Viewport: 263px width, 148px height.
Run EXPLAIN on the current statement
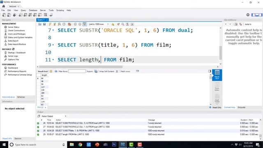point(59,24)
